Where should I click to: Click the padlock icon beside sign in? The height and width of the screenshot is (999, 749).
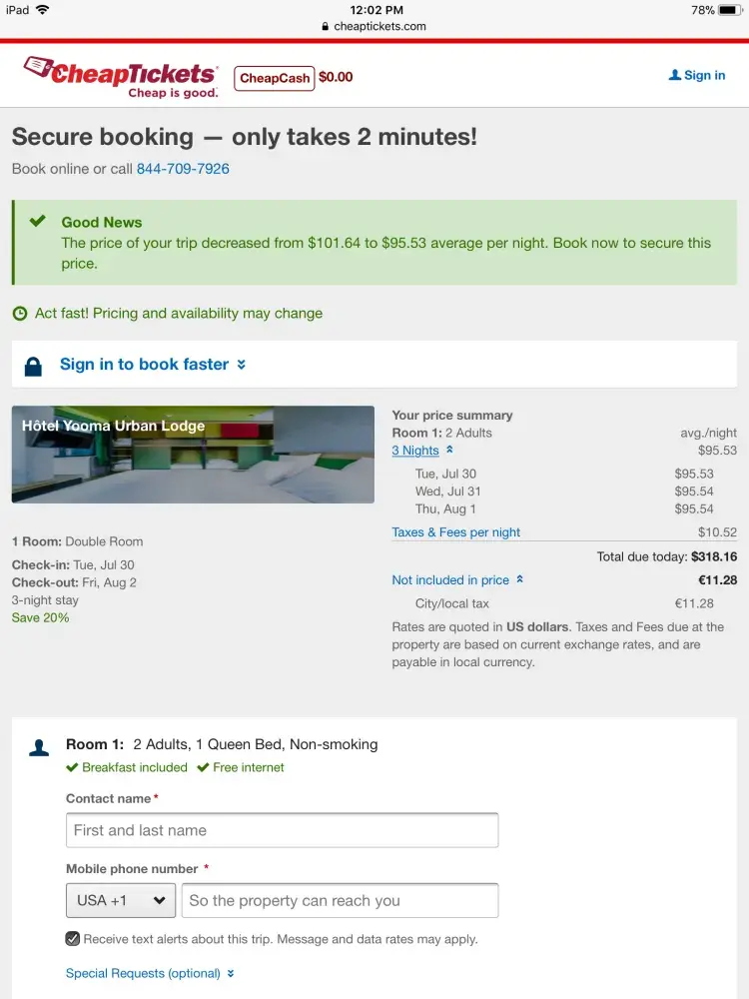click(x=33, y=366)
